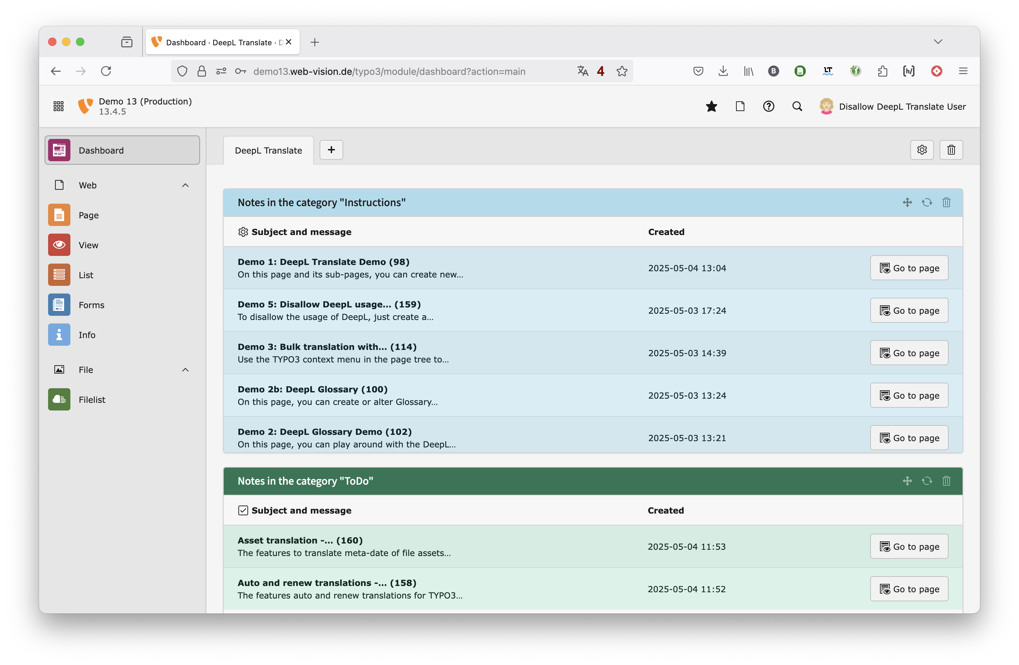
Task: Go to page for Demo 1 note
Action: [x=909, y=268]
